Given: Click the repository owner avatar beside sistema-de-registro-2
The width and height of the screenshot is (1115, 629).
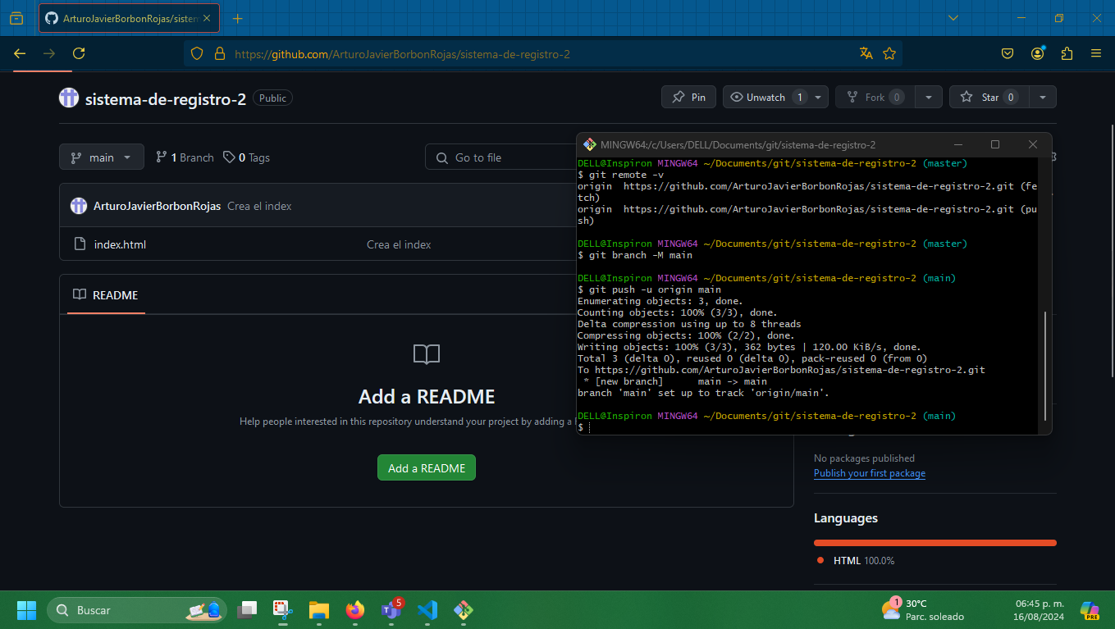Looking at the screenshot, I should point(69,98).
